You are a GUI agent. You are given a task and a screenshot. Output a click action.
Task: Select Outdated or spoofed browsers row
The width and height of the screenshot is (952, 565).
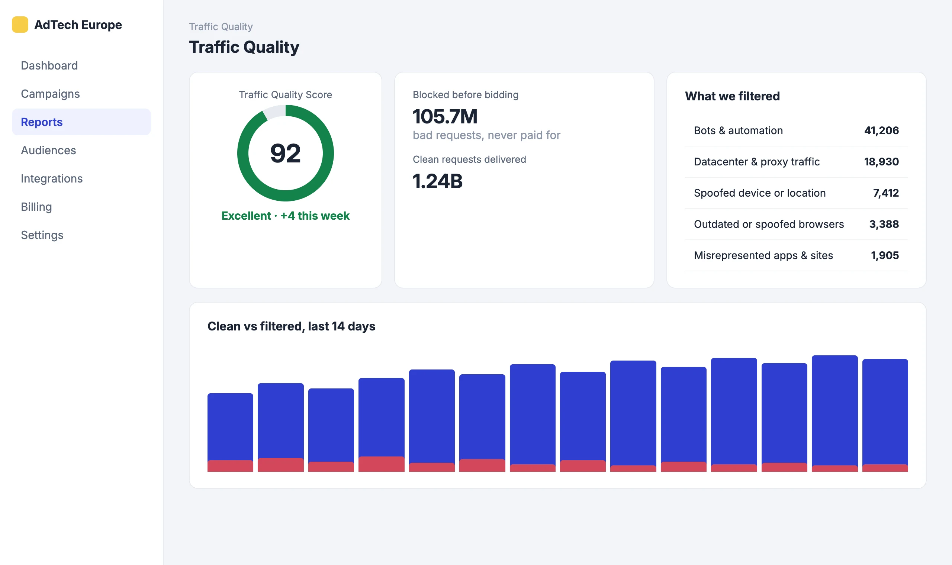coord(796,224)
